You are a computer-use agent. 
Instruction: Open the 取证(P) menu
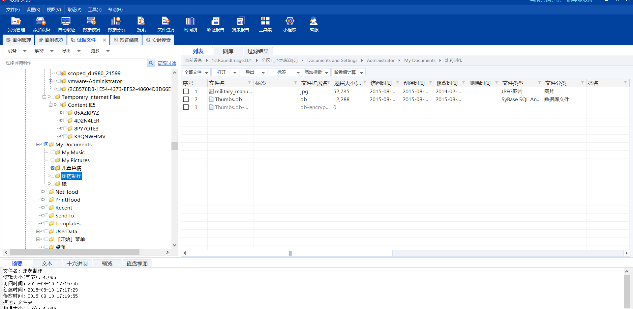[75, 10]
